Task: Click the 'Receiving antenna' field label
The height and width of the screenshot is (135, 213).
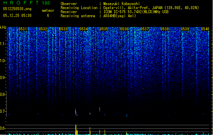Action: click(x=78, y=16)
